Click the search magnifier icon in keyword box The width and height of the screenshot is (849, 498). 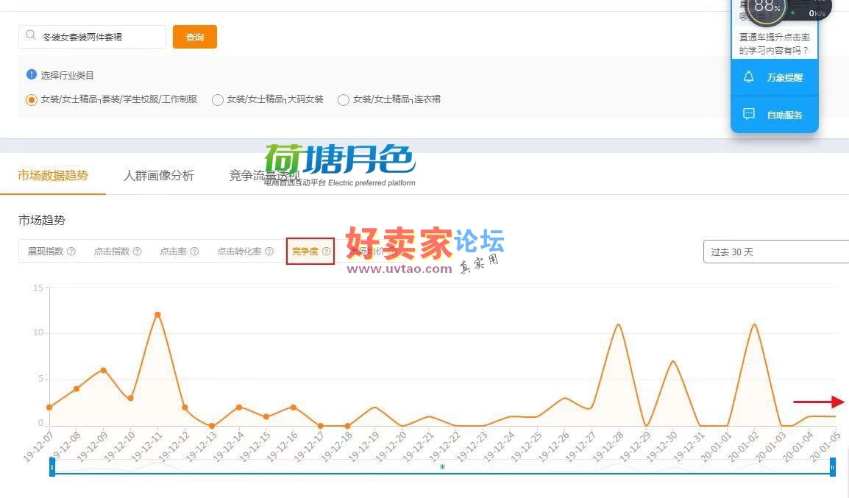tap(30, 35)
